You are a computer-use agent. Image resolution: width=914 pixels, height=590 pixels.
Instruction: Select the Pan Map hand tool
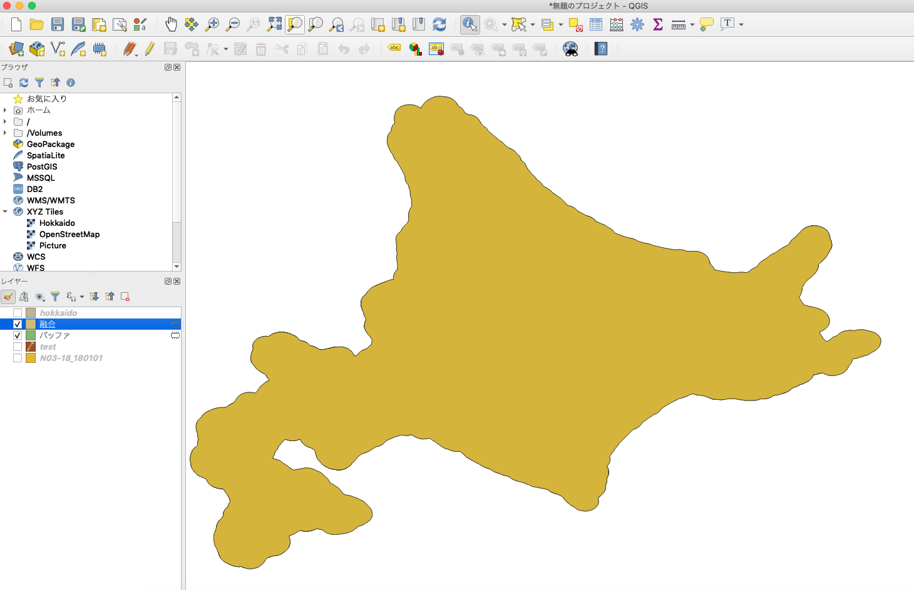tap(171, 24)
